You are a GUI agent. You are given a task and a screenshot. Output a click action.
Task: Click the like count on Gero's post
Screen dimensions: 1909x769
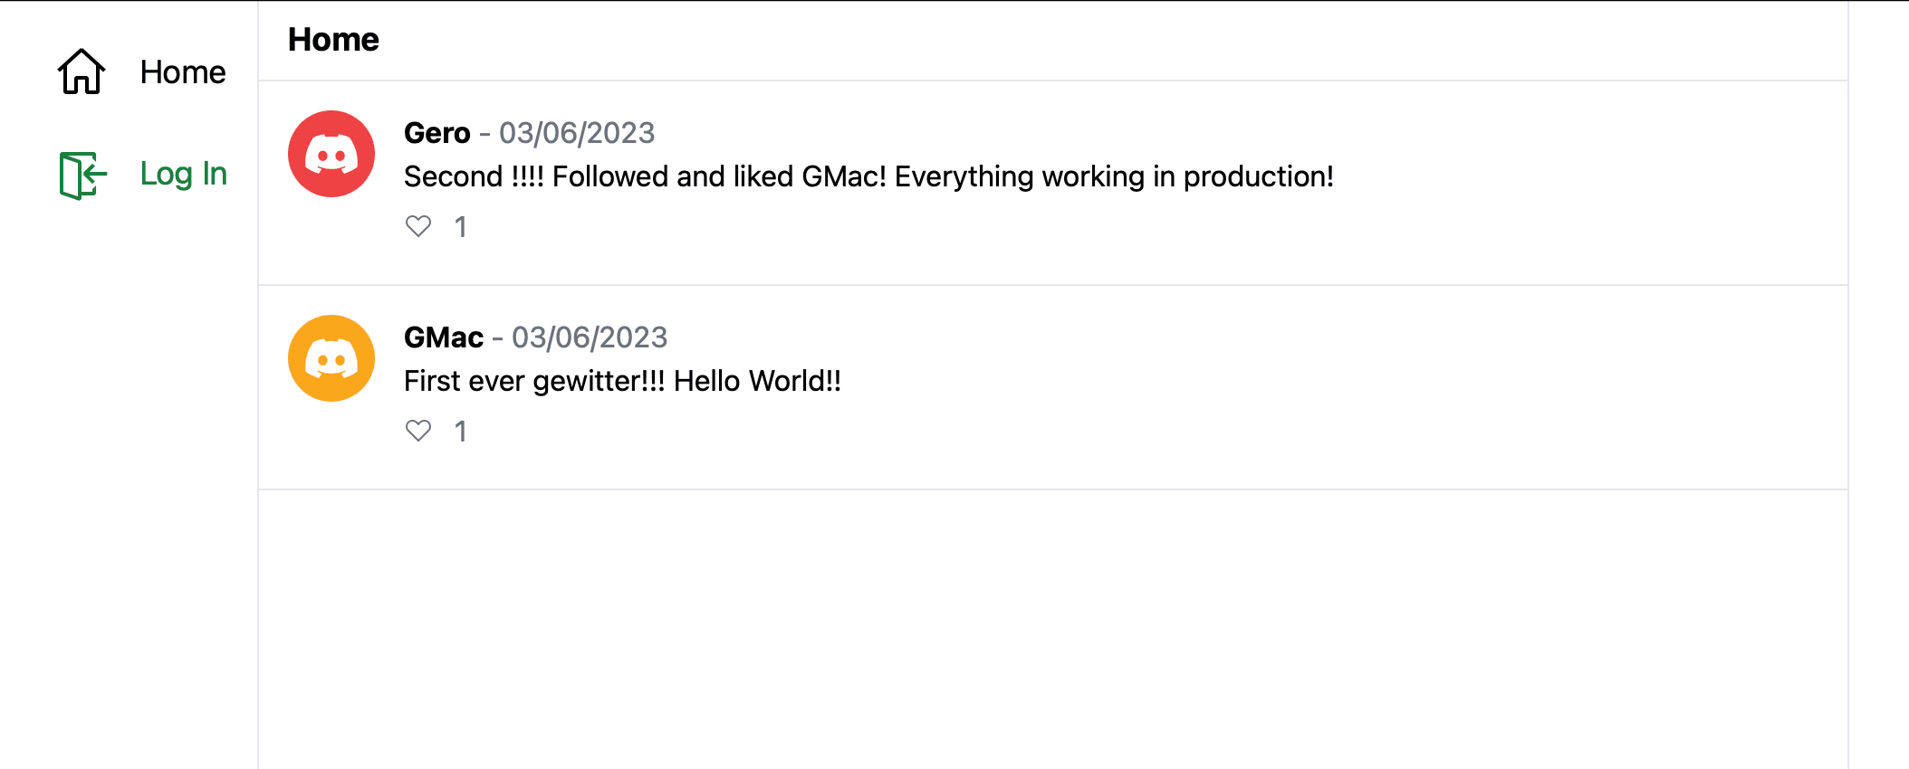click(461, 227)
